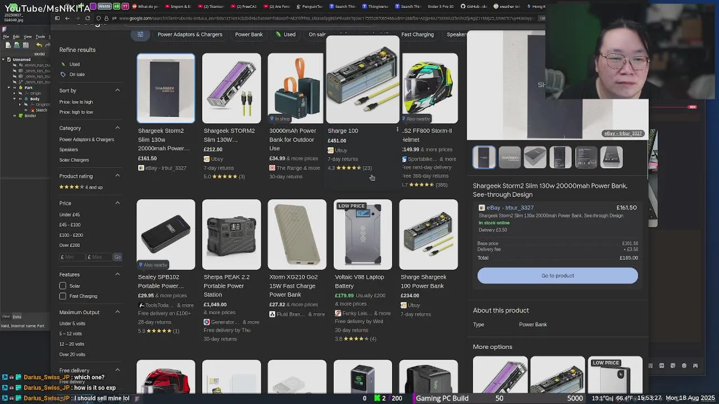This screenshot has height=404, width=719.
Task: Select second Shargeek thumbnail in product gallery
Action: click(509, 157)
